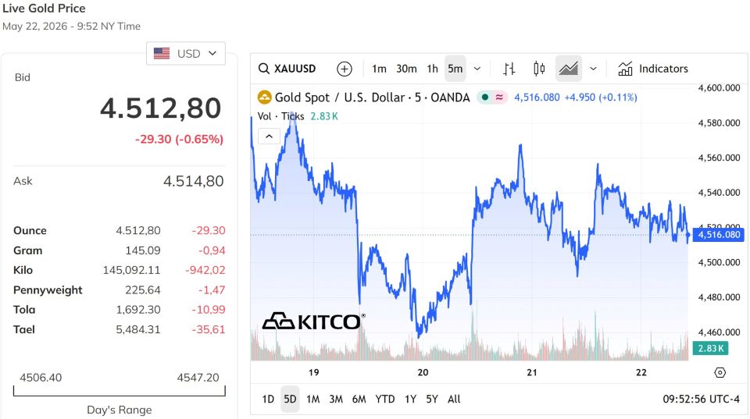Open Indicators panel
Viewport: 750px width, 419px height.
pyautogui.click(x=653, y=69)
